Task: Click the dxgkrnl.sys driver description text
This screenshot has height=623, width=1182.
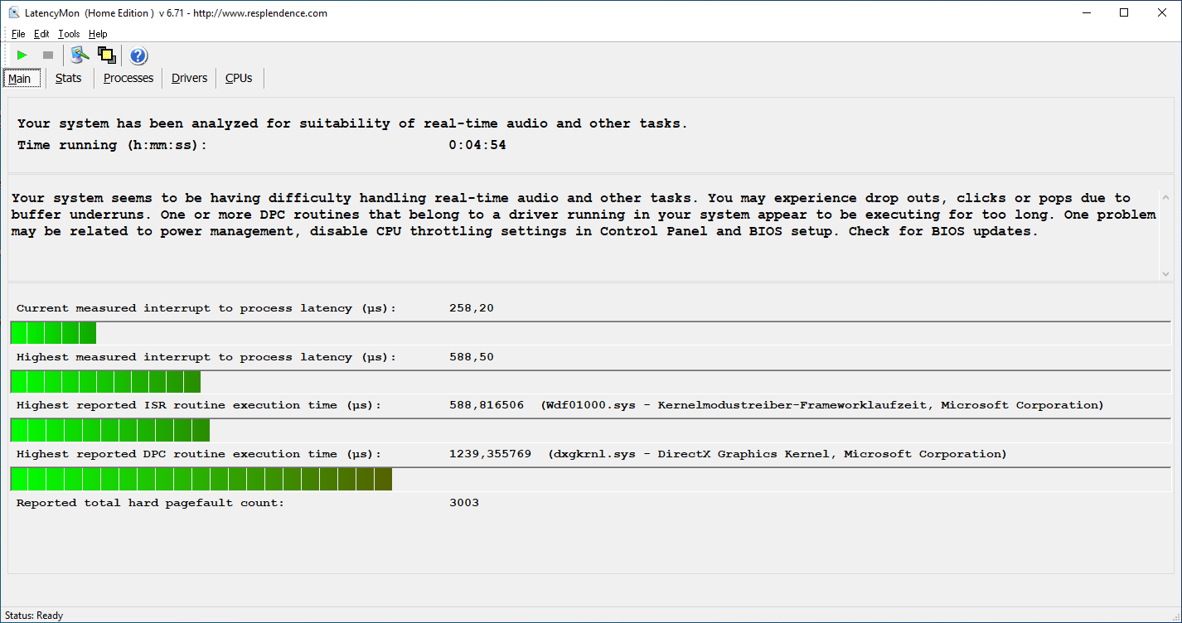Action: click(x=778, y=454)
